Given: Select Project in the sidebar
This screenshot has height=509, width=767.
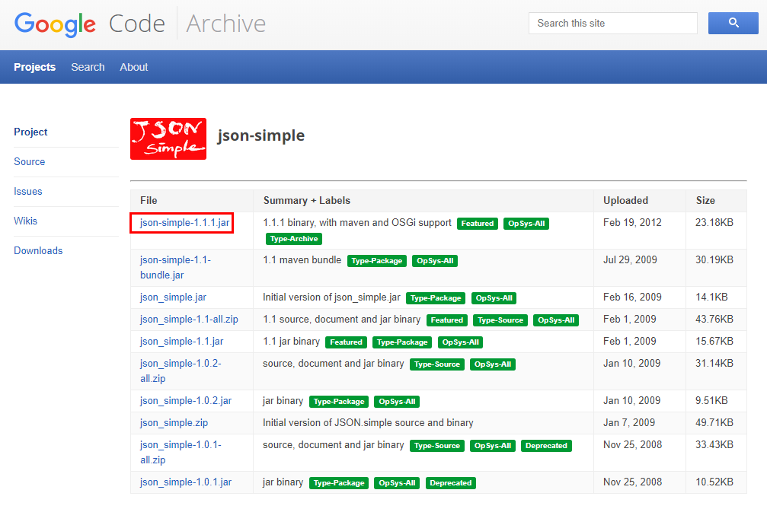Looking at the screenshot, I should pos(30,132).
